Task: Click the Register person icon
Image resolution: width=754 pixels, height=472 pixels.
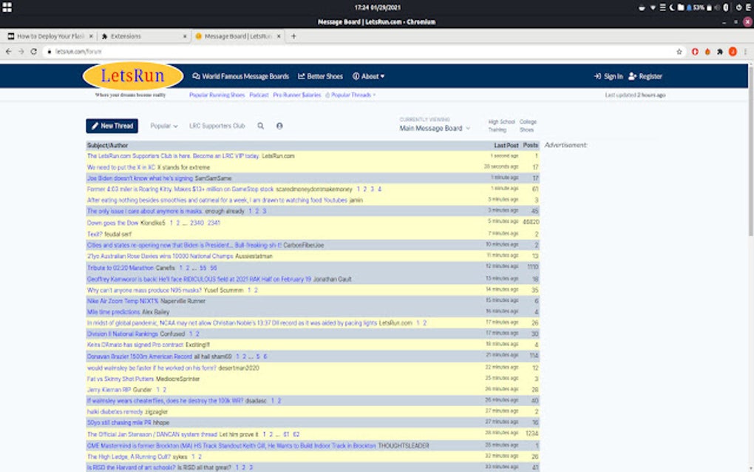Action: (x=631, y=75)
